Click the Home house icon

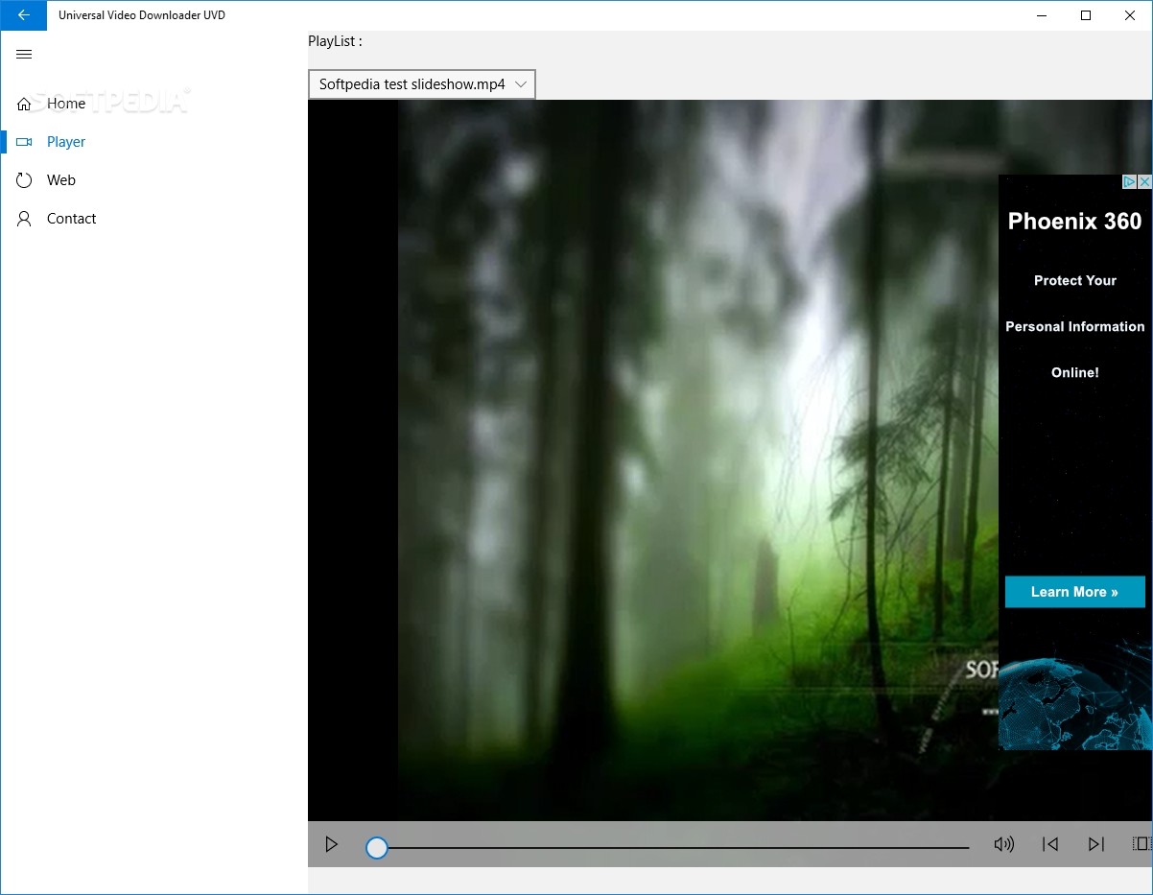(x=24, y=104)
